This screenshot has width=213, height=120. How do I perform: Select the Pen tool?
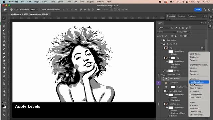coord(4,76)
